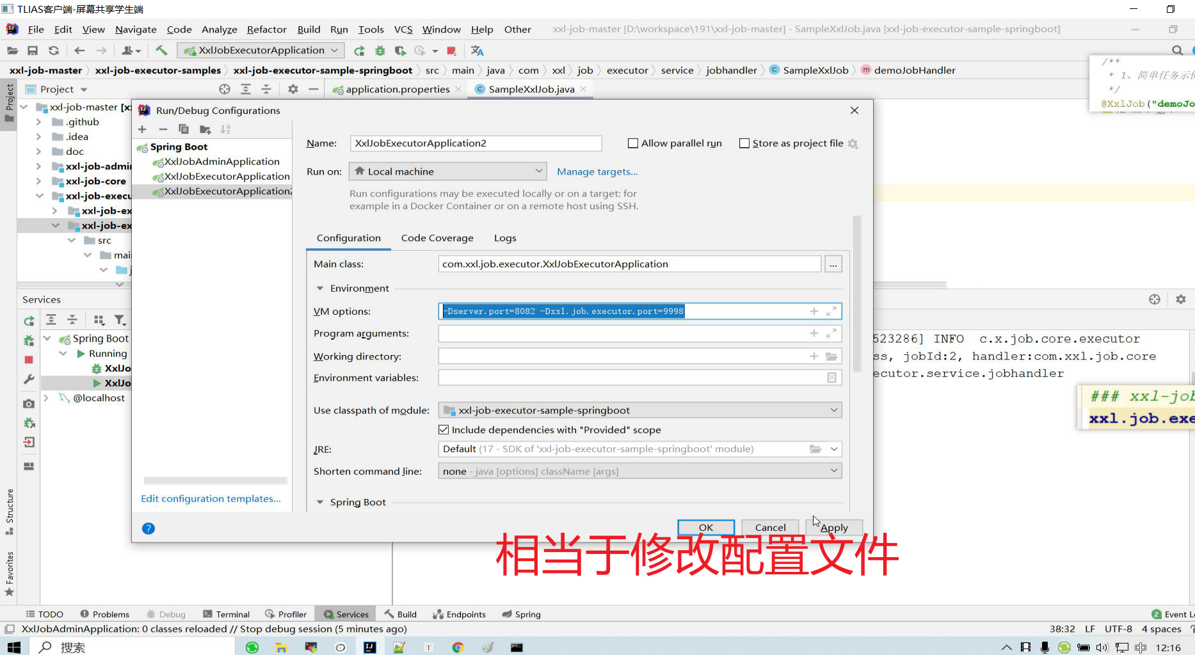Viewport: 1195px width, 655px height.
Task: Edit environment variables list icon
Action: (x=831, y=378)
